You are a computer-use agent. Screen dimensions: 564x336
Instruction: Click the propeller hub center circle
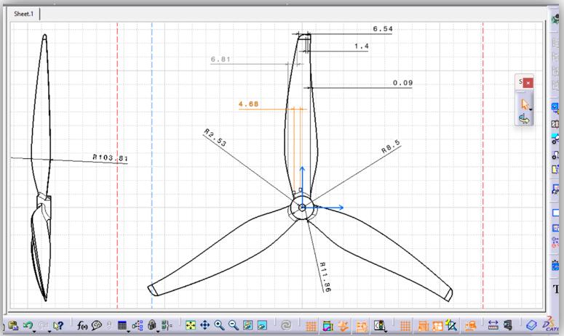(x=302, y=208)
